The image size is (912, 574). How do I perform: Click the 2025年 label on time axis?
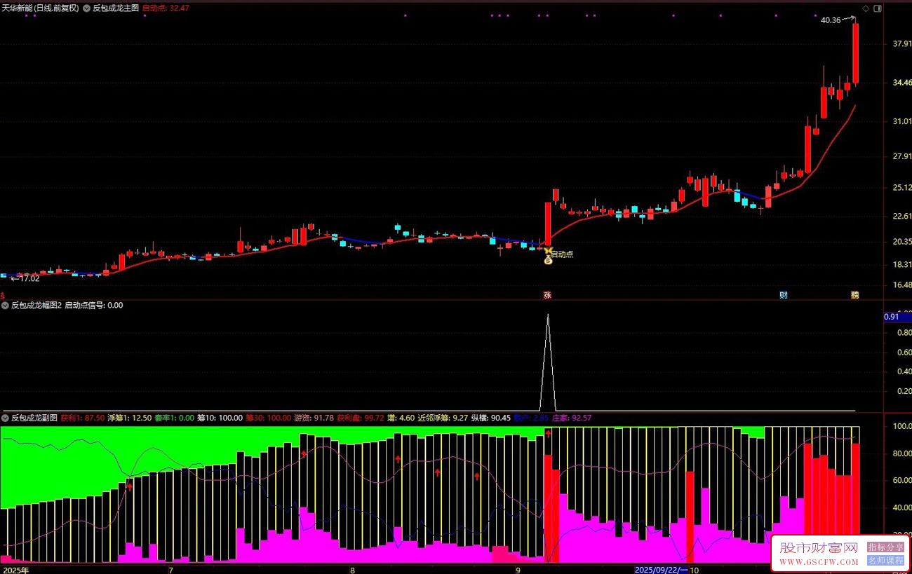pyautogui.click(x=15, y=570)
